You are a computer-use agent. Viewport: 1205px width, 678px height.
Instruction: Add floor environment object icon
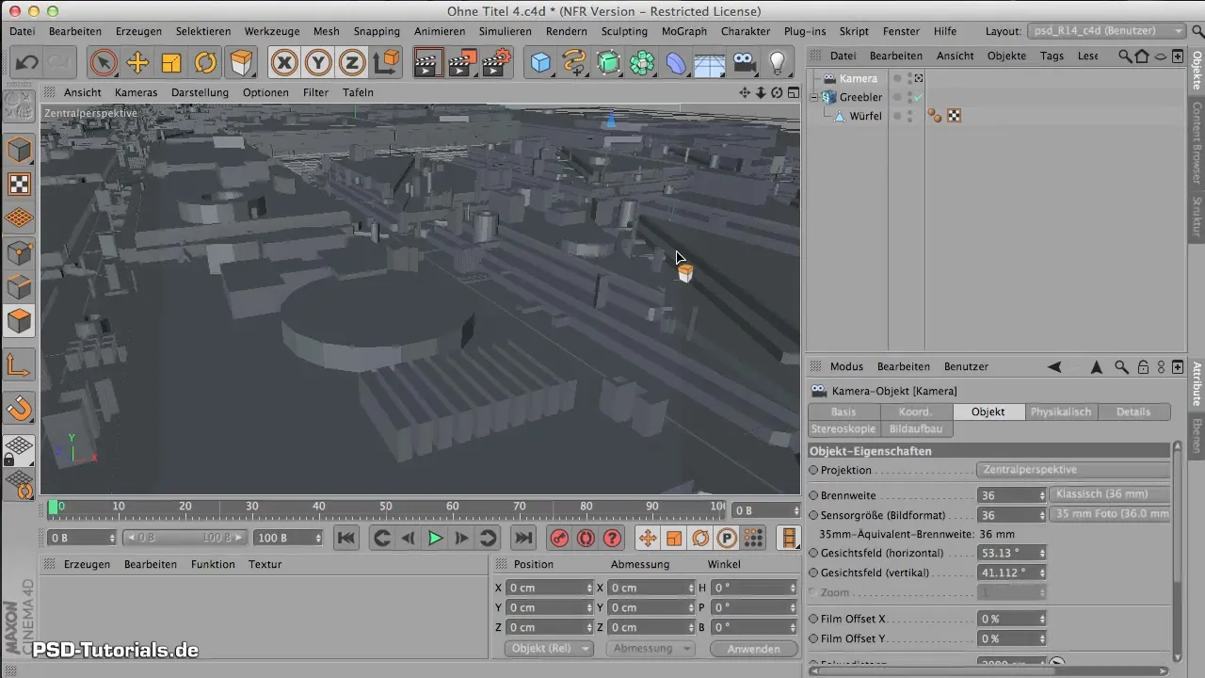(710, 63)
